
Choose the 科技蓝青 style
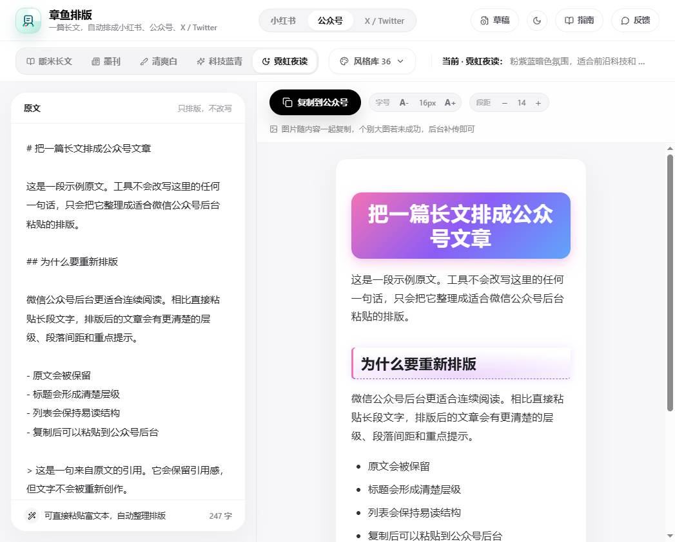tap(219, 61)
